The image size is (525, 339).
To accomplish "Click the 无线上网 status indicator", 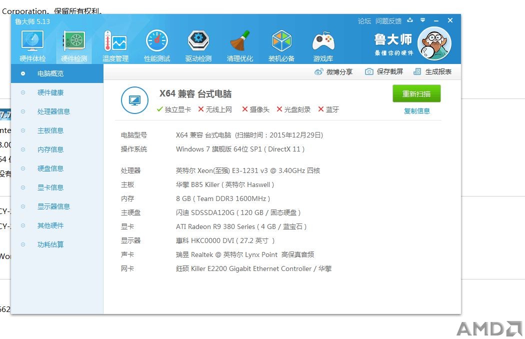I will click(x=215, y=109).
